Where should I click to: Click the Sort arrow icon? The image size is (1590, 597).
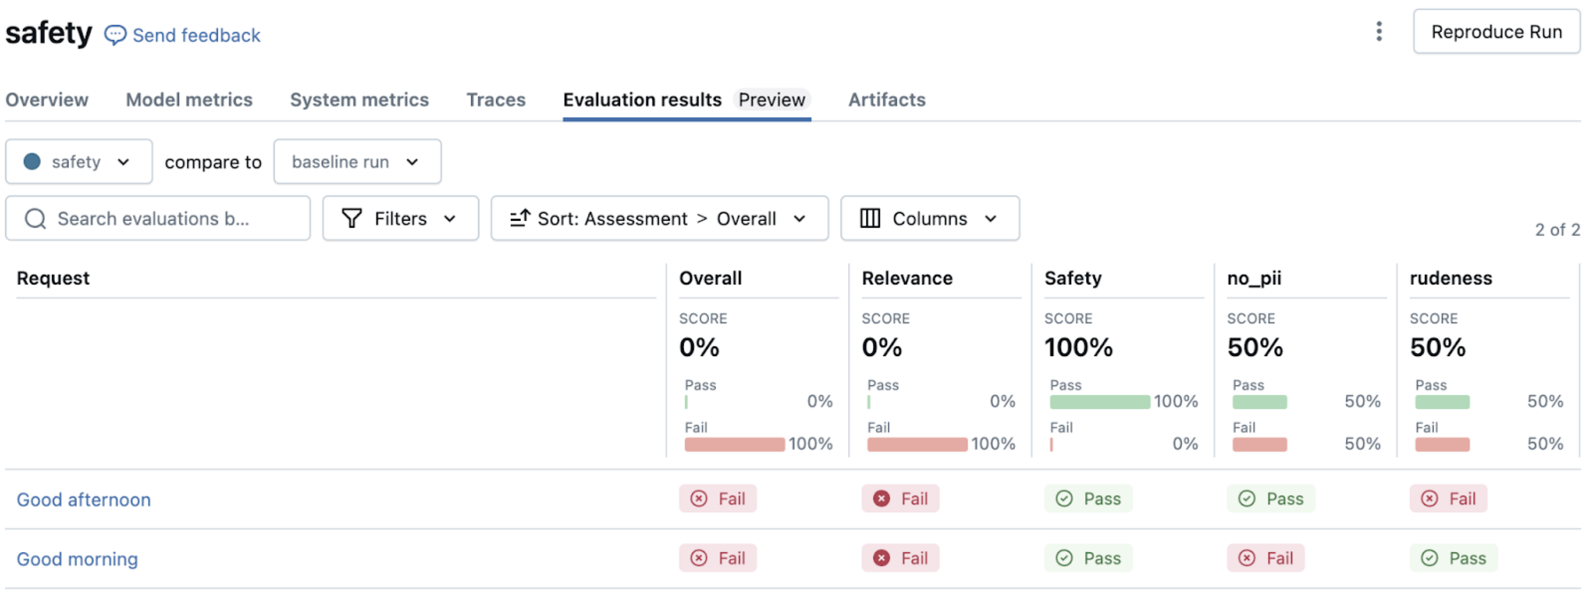(519, 218)
